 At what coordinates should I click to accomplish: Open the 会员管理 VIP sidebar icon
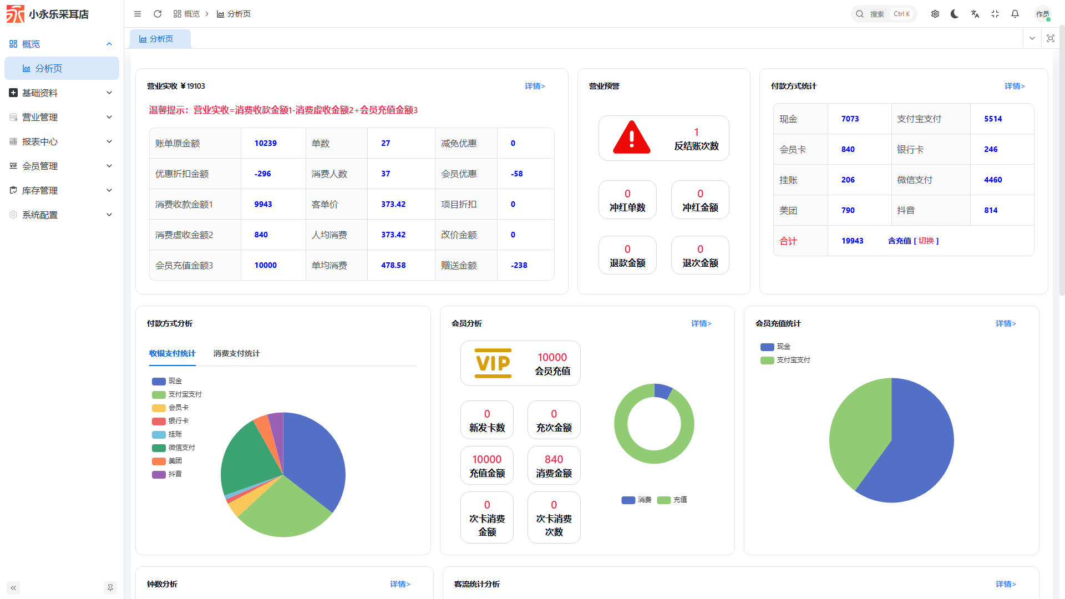pyautogui.click(x=13, y=166)
